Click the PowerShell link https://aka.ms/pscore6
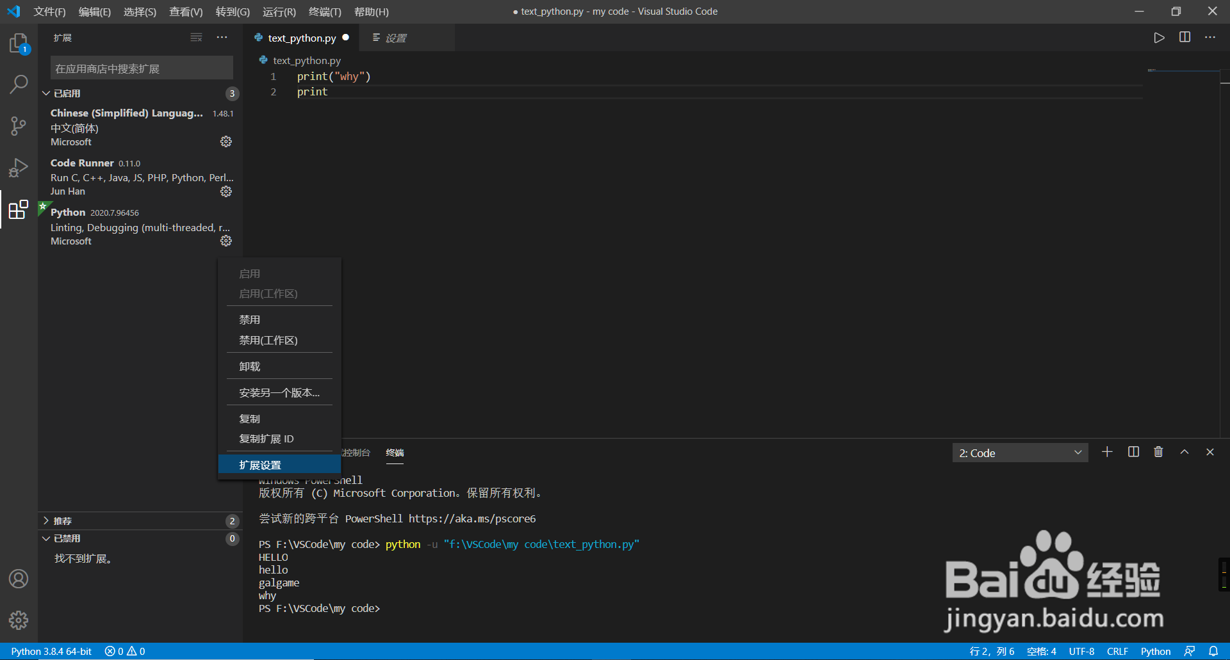Screen dimensions: 1230x660 click(x=472, y=519)
